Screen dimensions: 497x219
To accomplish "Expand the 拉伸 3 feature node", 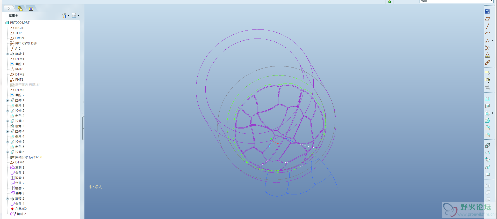I will 8,121.
